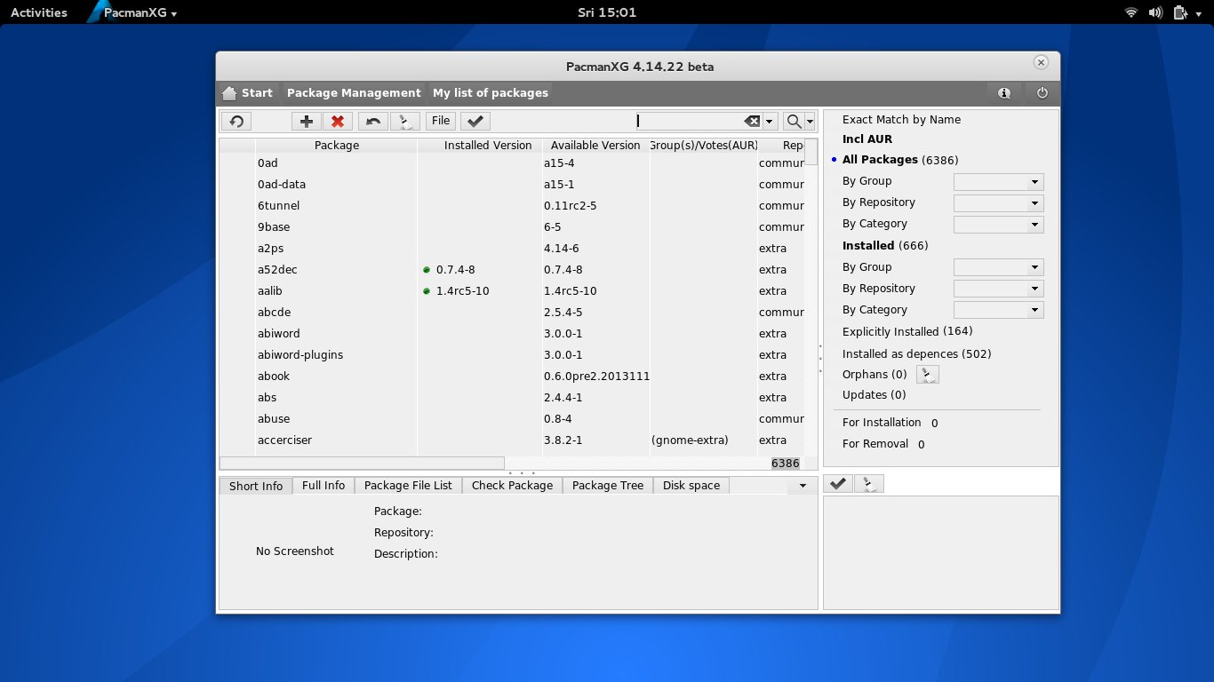This screenshot has height=682, width=1214.
Task: Click the broom icon next to Orphans
Action: pyautogui.click(x=927, y=375)
